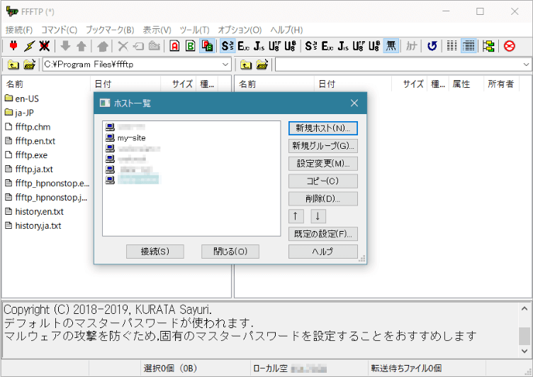Image resolution: width=533 pixels, height=377 pixels.
Task: Click the blue Refresh toolbar icon
Action: pos(432,46)
